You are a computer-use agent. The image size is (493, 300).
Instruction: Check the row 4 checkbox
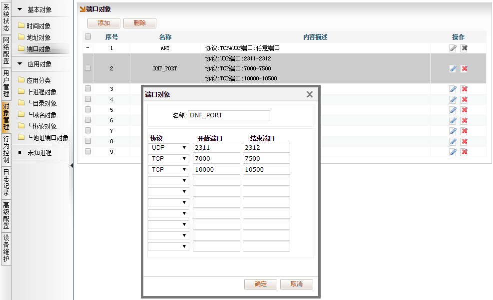(88, 99)
